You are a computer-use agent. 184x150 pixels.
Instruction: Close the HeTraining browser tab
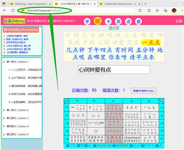tap(50, 4)
